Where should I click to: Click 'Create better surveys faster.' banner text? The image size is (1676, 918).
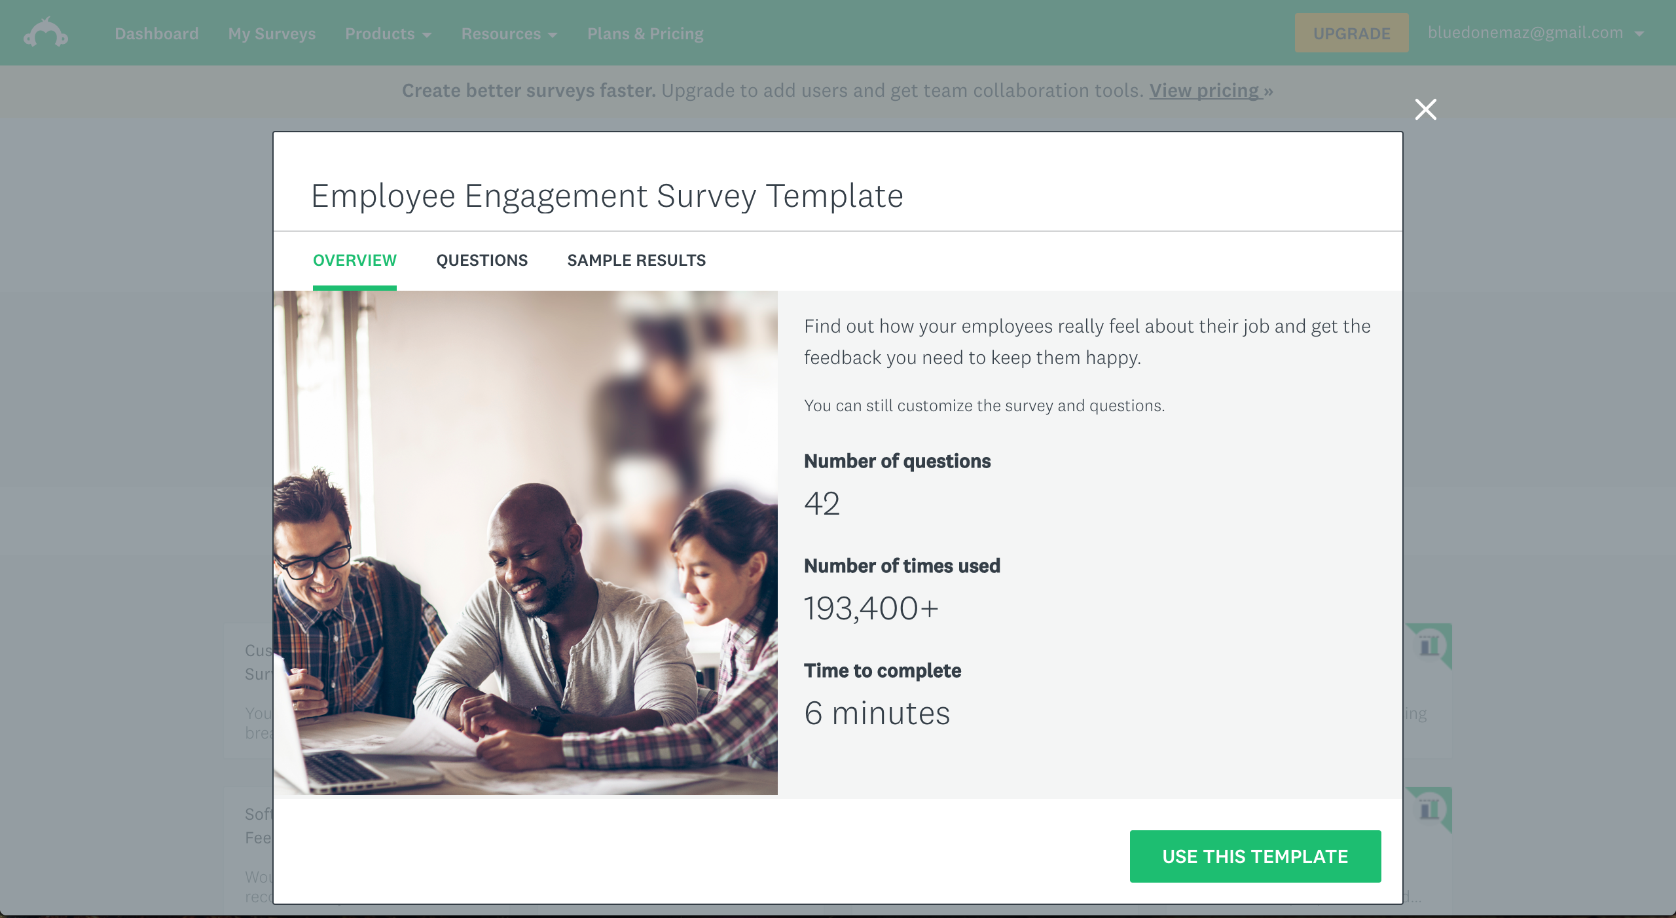tap(528, 90)
